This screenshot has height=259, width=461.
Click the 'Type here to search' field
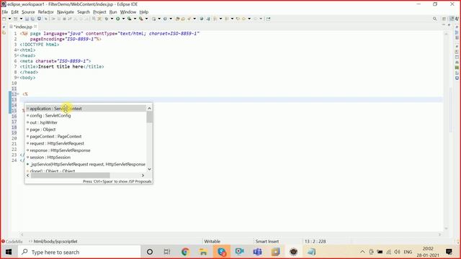pyautogui.click(x=79, y=252)
